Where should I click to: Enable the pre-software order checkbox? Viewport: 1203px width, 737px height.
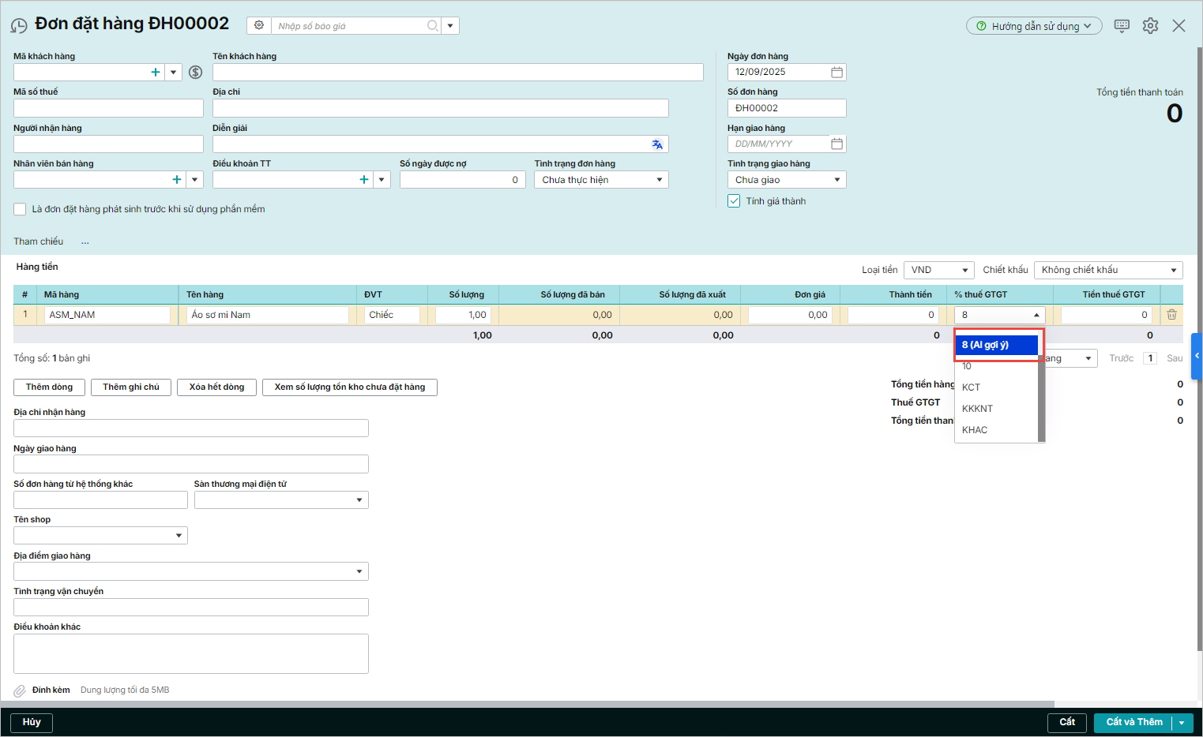click(x=21, y=210)
